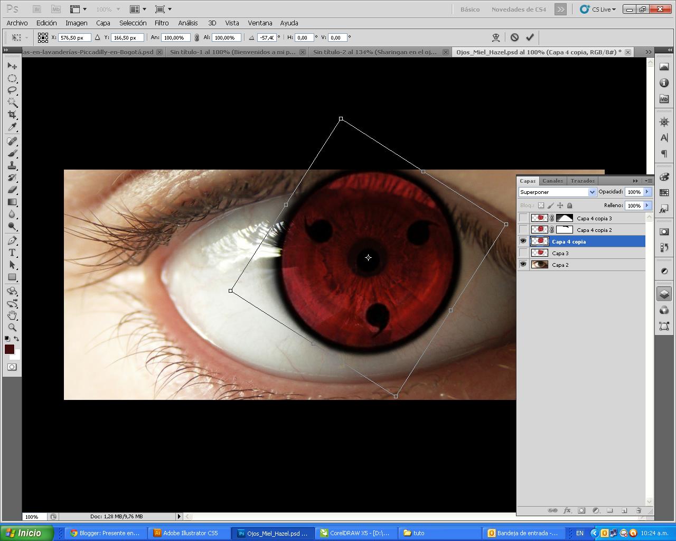
Task: Select the Pen tool
Action: 12,240
